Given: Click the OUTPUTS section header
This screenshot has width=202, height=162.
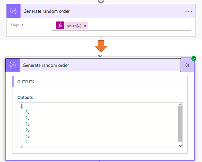Looking at the screenshot, I should (100, 82).
